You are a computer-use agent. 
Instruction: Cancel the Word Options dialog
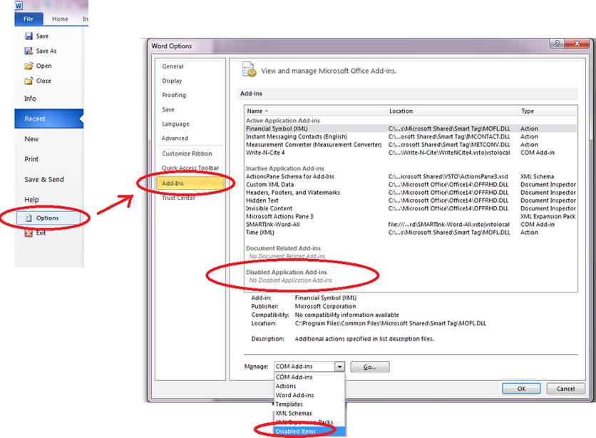coord(565,389)
